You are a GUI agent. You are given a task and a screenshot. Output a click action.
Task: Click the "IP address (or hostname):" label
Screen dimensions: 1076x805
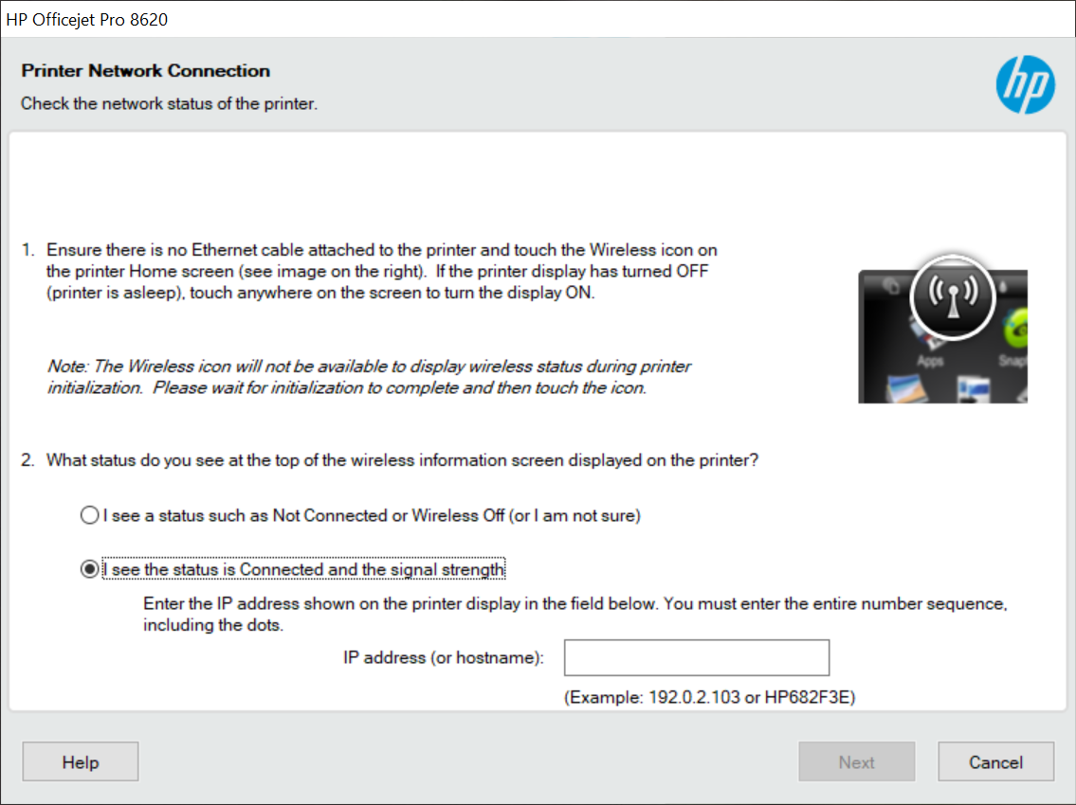pos(444,657)
